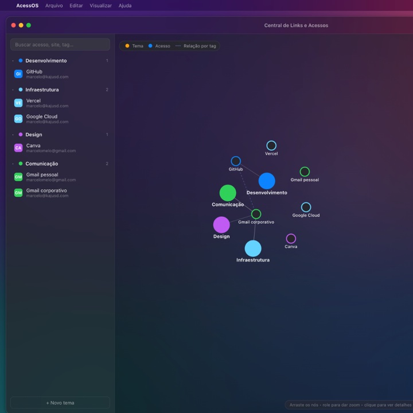The image size is (413, 413).
Task: Collapse the Desenvolvimento group in sidebar
Action: point(13,61)
